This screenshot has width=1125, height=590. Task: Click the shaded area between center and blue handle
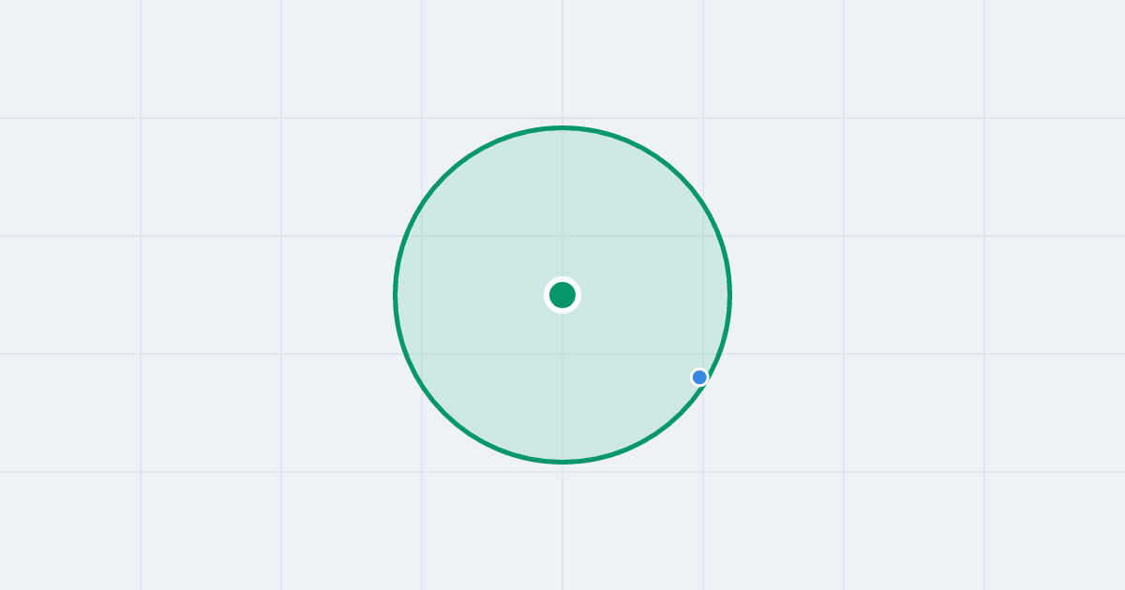(x=631, y=336)
